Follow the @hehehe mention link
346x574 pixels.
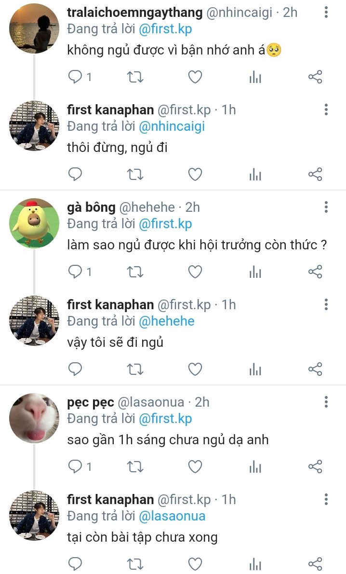pos(166,321)
